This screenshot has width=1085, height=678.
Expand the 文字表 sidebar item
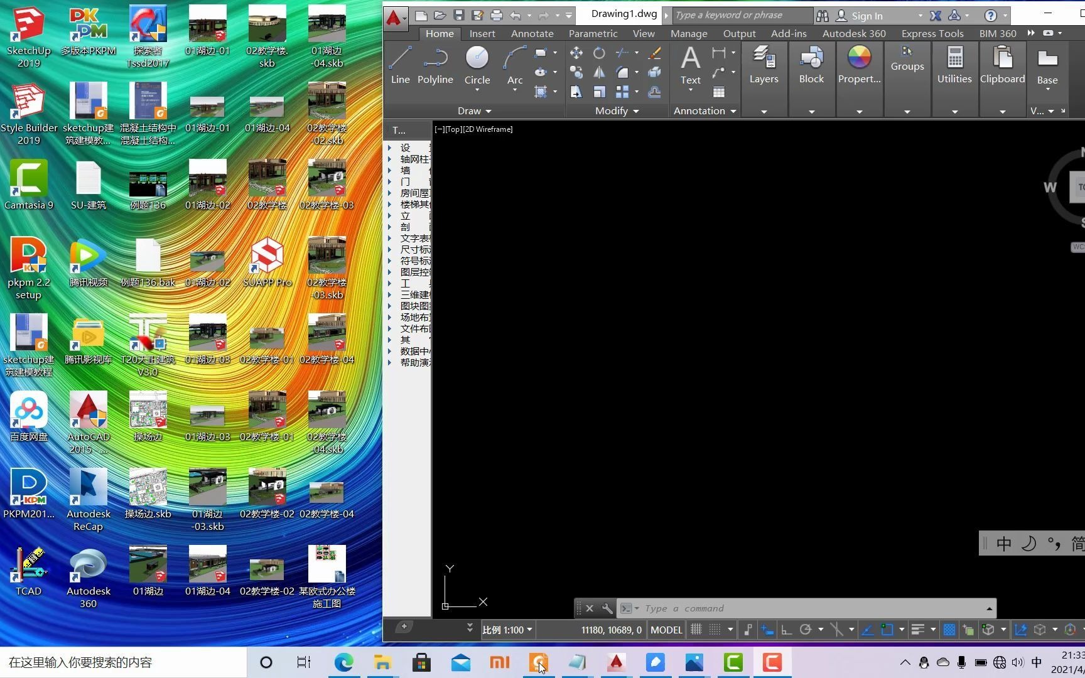coord(390,239)
